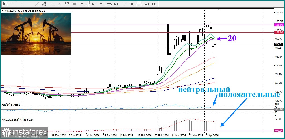Click the W1 weekly timeframe button
Viewport: 285px width, 139px height.
coord(147,4)
